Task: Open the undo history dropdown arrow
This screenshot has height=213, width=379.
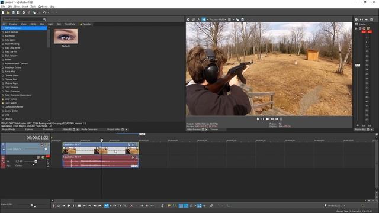Action: pos(48,12)
